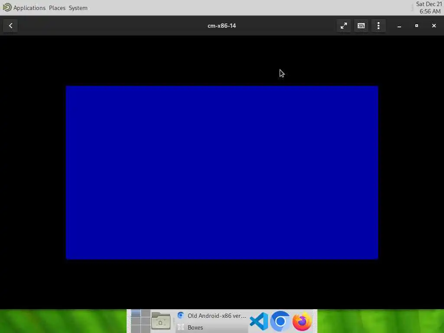Image resolution: width=444 pixels, height=333 pixels.
Task: Switch to Old Android-x86 browser window
Action: [x=212, y=316]
